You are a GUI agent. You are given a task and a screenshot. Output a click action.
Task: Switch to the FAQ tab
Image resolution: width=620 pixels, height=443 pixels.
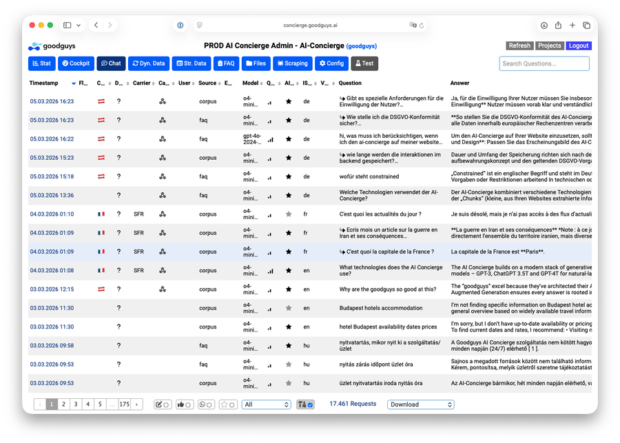click(225, 63)
